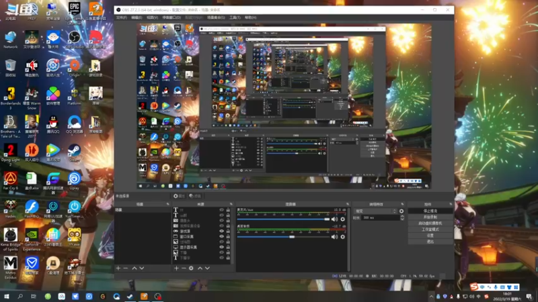Open OBS Studio desktop shortcut
This screenshot has width=538, height=302.
pos(74,40)
